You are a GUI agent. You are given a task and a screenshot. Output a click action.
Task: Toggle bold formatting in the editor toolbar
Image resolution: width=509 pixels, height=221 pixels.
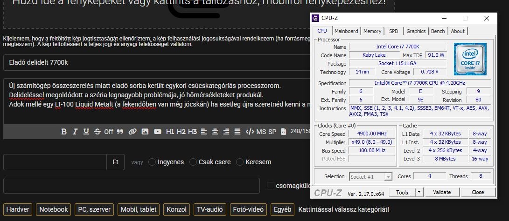(x=64, y=132)
